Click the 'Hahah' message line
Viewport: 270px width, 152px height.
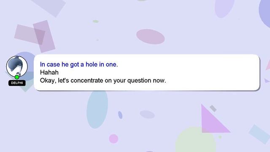tap(49, 72)
